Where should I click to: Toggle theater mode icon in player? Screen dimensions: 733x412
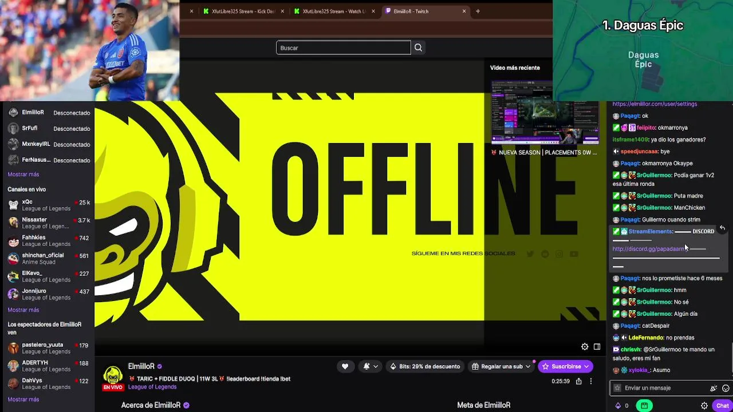597,347
